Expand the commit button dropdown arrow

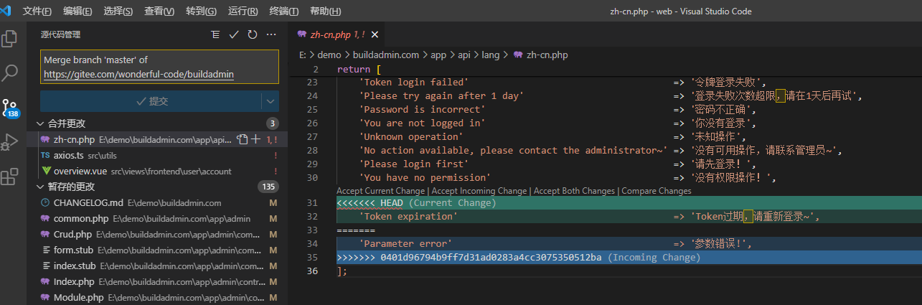[x=271, y=101]
